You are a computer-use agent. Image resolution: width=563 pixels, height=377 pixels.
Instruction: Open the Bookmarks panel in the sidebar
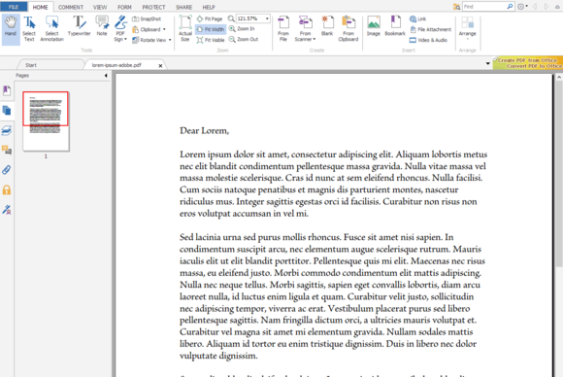[x=7, y=90]
